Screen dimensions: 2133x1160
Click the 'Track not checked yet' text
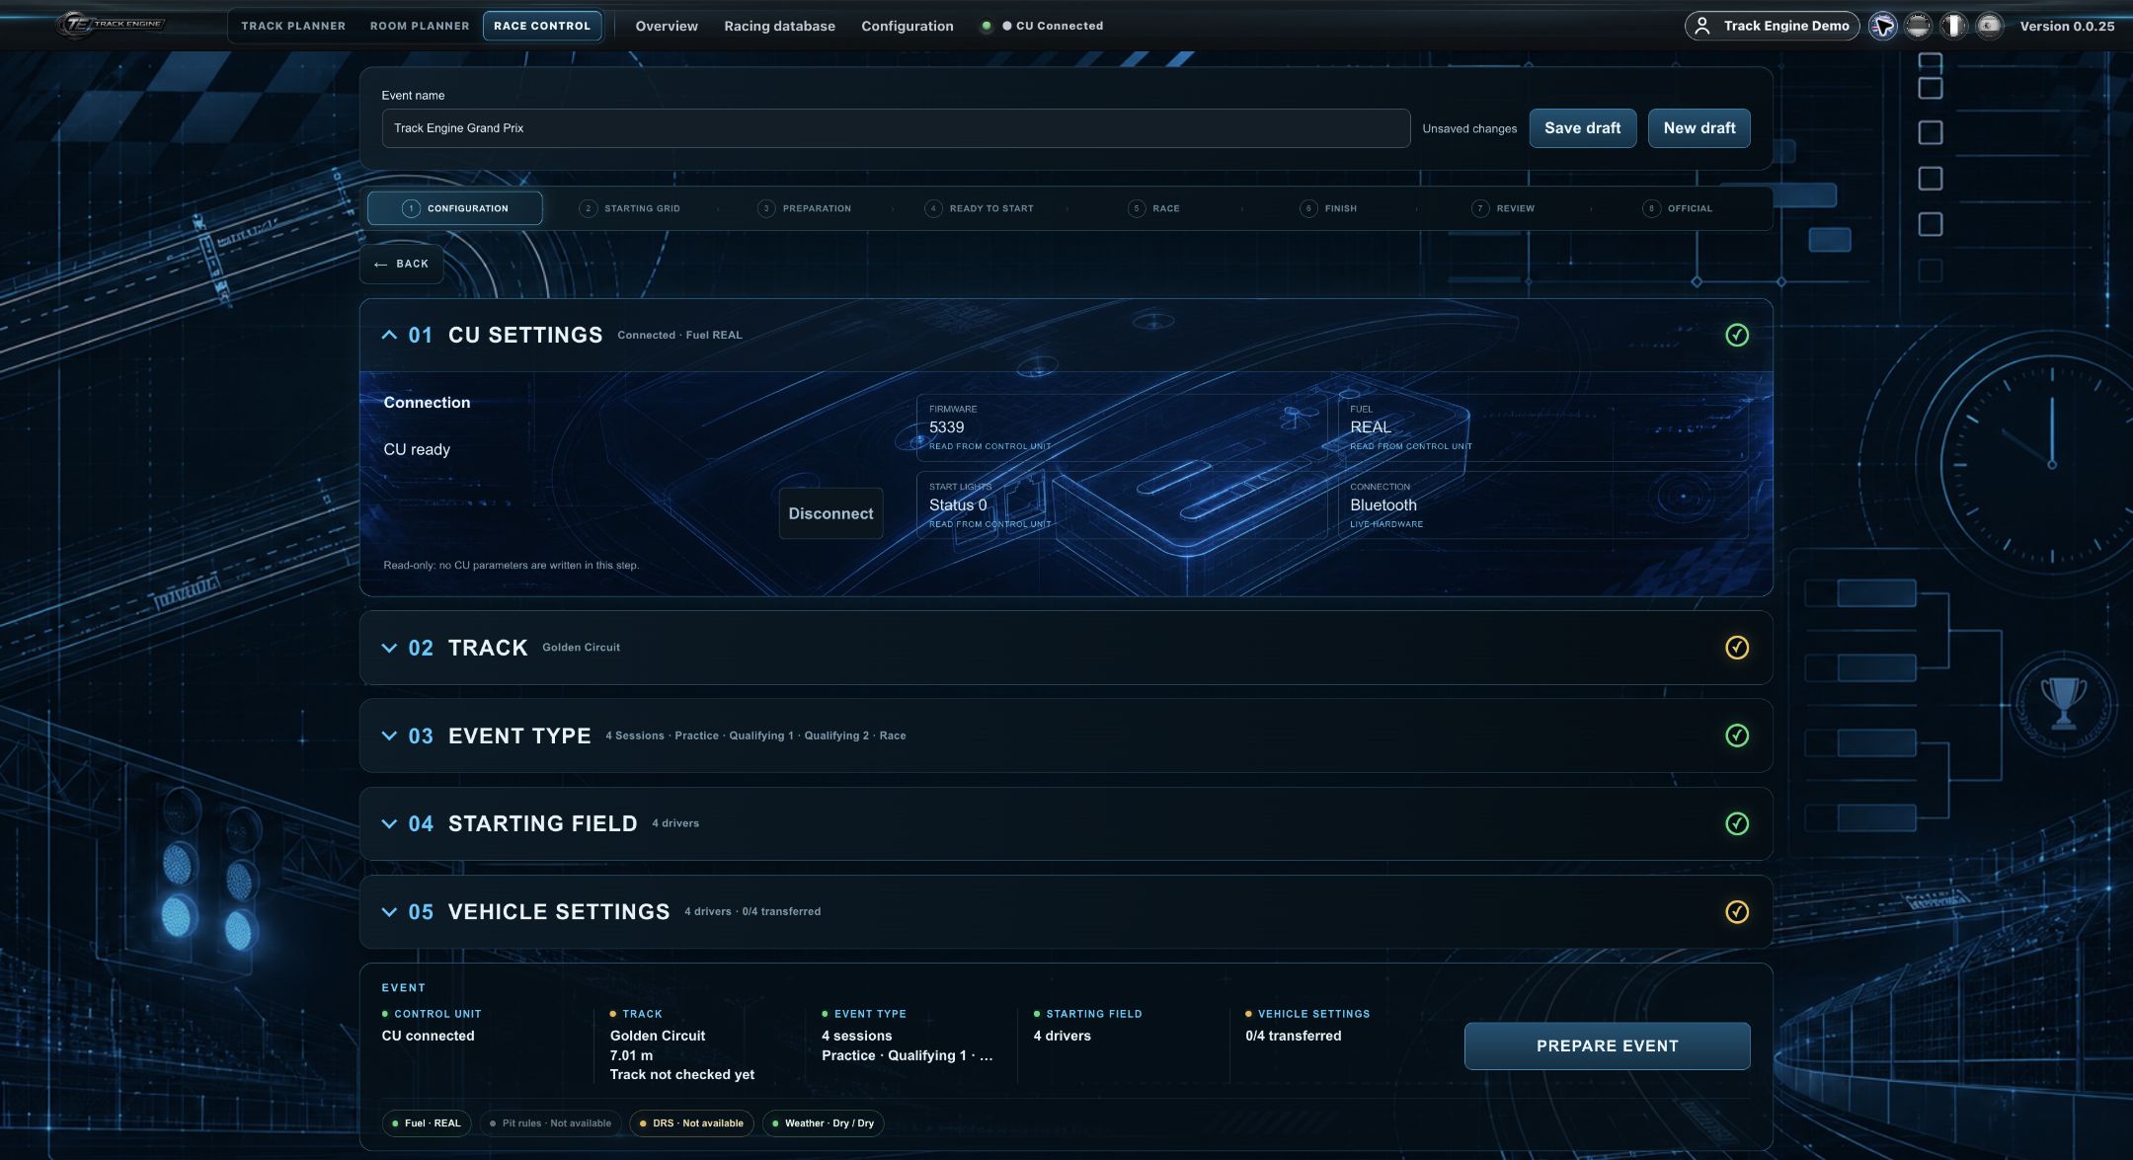(x=681, y=1075)
